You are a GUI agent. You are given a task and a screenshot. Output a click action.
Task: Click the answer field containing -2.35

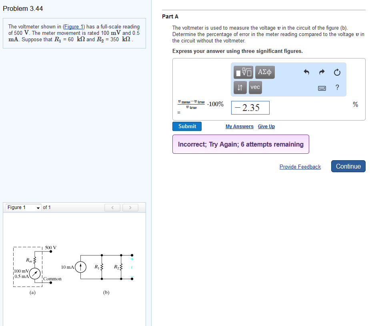[x=250, y=107]
